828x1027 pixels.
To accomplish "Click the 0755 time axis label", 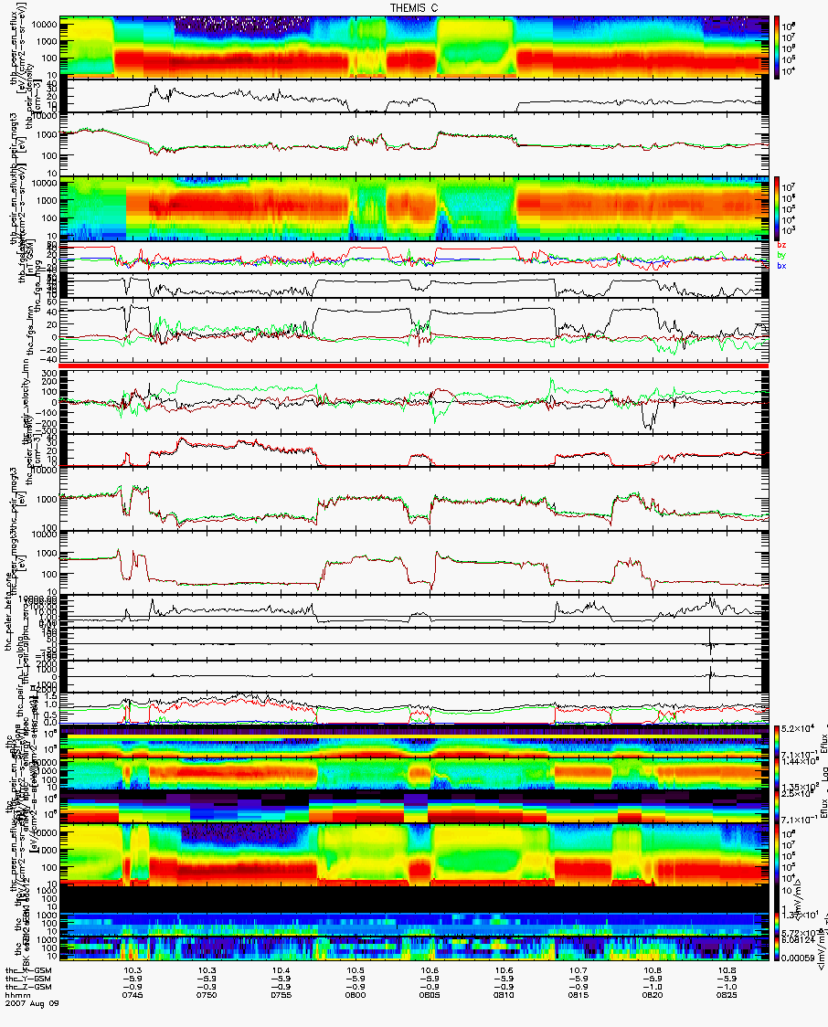I will pos(281,995).
